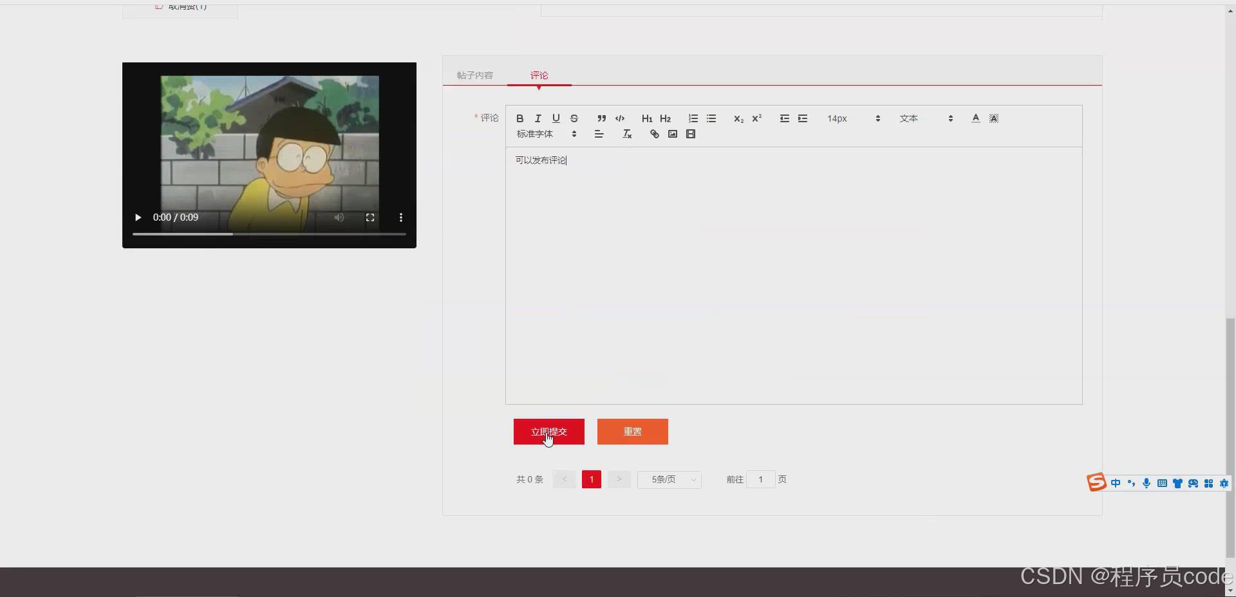Screen dimensions: 1236x597
Task: Select page 1 in pagination
Action: pyautogui.click(x=592, y=479)
